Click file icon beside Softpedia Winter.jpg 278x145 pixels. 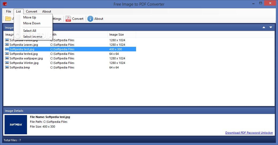point(7,63)
